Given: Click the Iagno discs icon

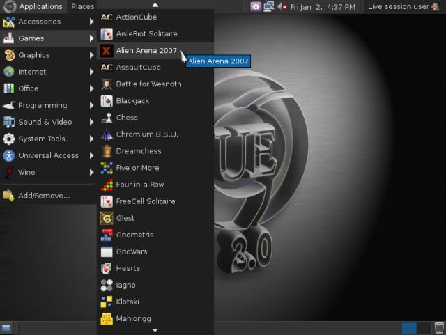Looking at the screenshot, I should (x=107, y=286).
